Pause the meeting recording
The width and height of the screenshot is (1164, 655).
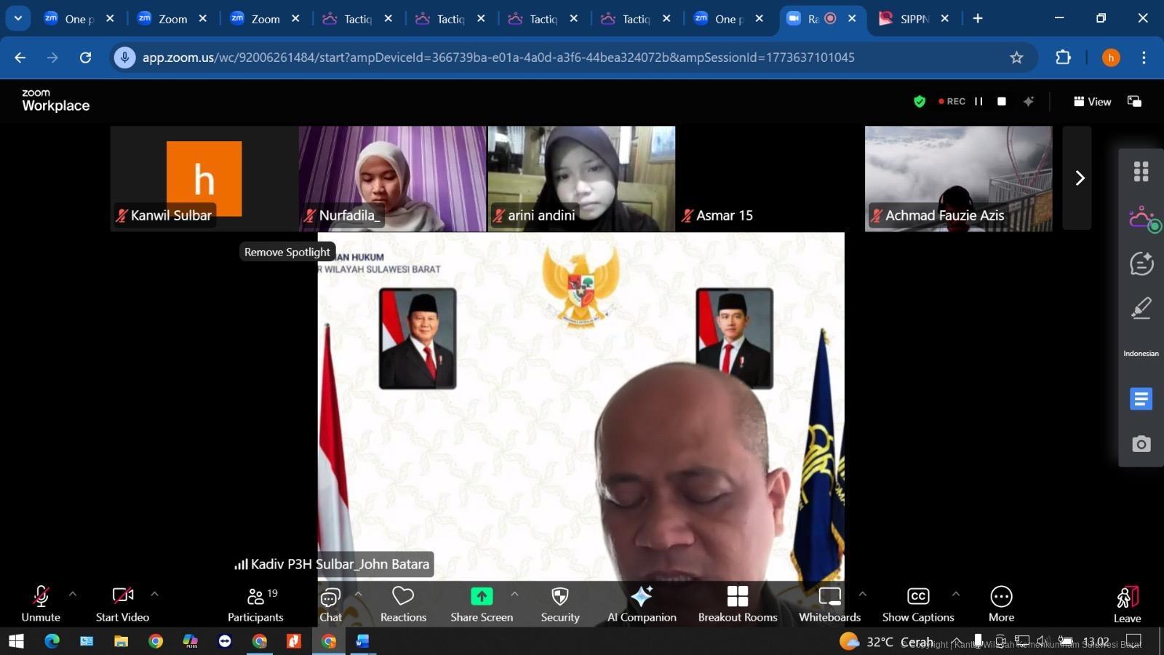coord(978,101)
